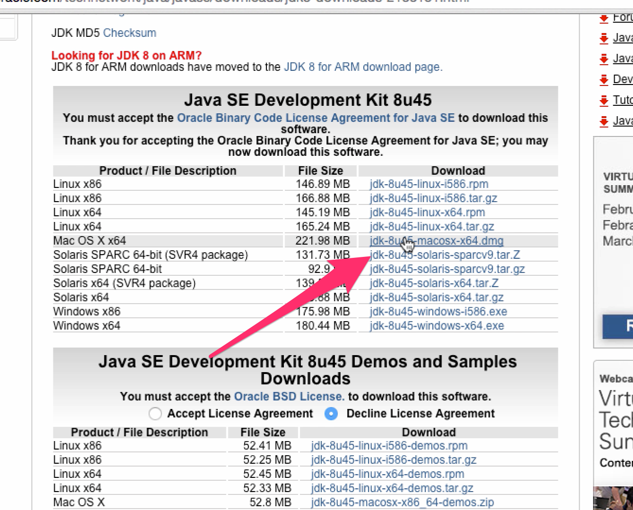This screenshot has width=633, height=510.
Task: Click the blue button in Virtual Summit ad
Action: pos(619,326)
